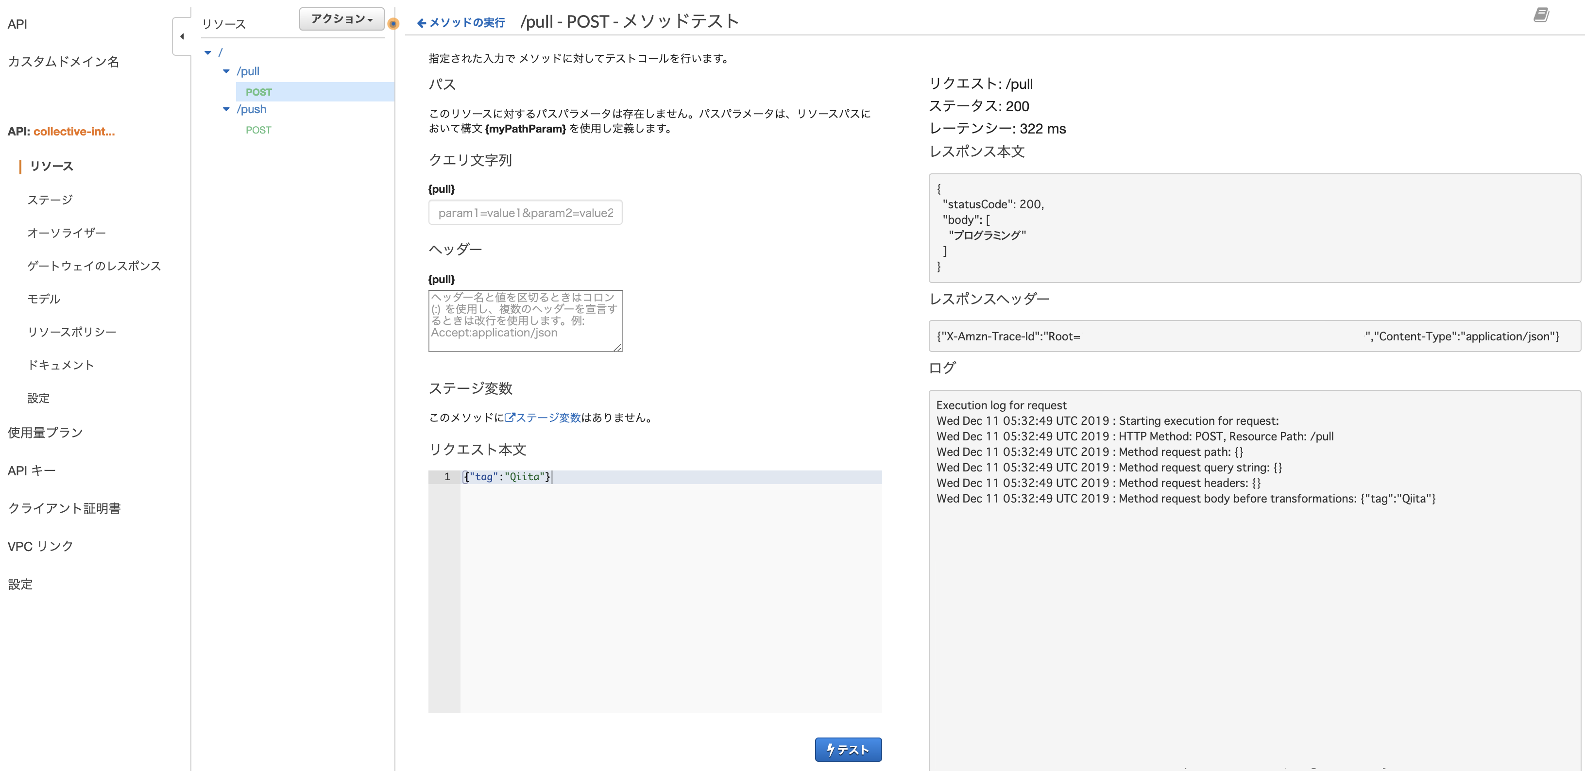
Task: Open API in the sidebar
Action: tap(17, 25)
